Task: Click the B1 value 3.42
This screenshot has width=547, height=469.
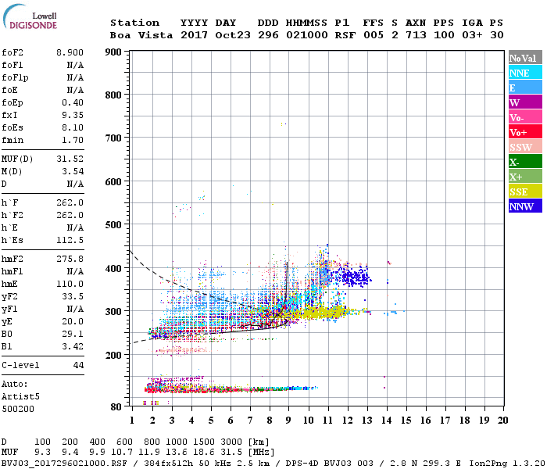Action: point(73,346)
